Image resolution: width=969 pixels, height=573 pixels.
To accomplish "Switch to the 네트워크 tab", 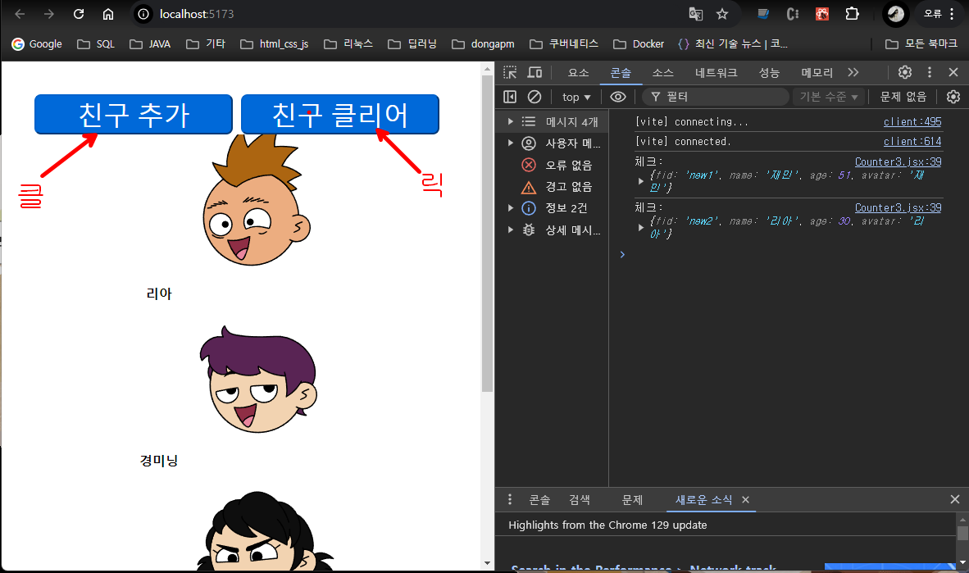I will click(x=716, y=73).
